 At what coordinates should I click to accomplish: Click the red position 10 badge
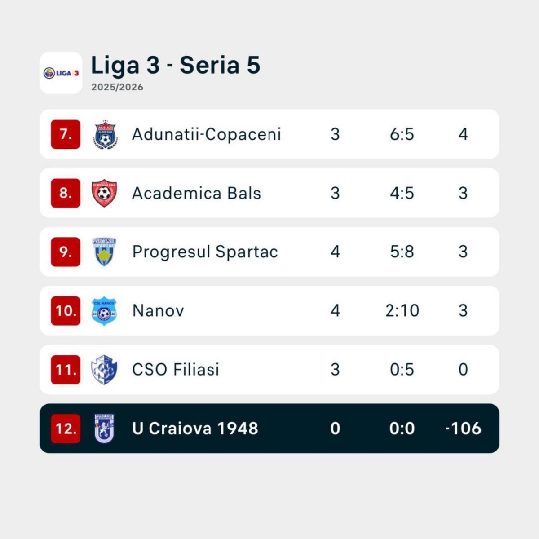[x=66, y=311]
